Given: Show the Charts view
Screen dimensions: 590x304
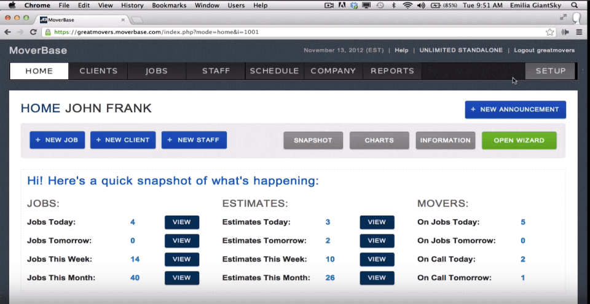Looking at the screenshot, I should pos(379,141).
